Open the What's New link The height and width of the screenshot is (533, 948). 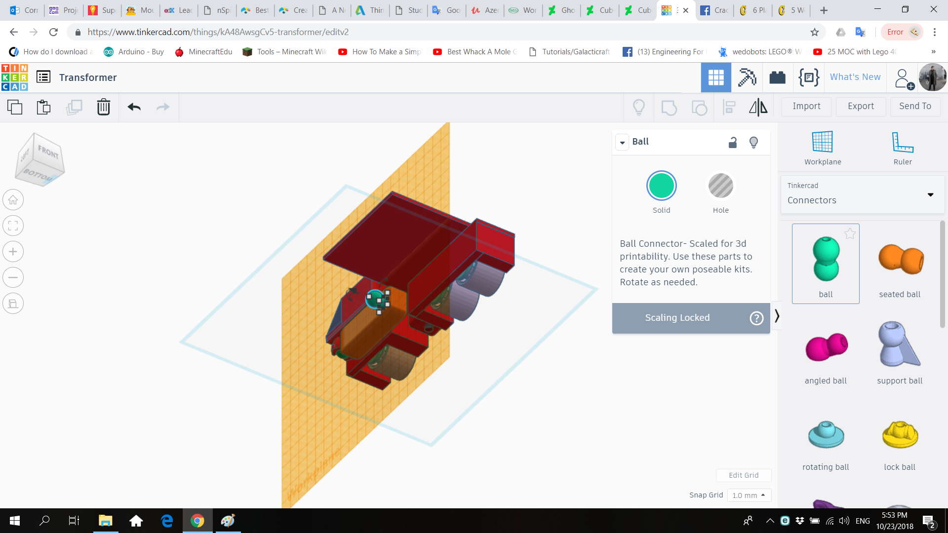tap(855, 77)
